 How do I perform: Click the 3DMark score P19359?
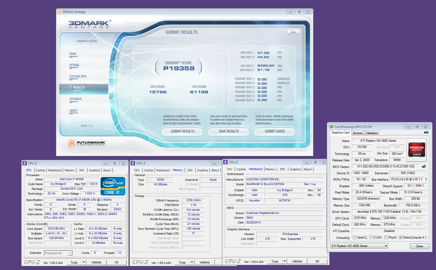pos(179,68)
